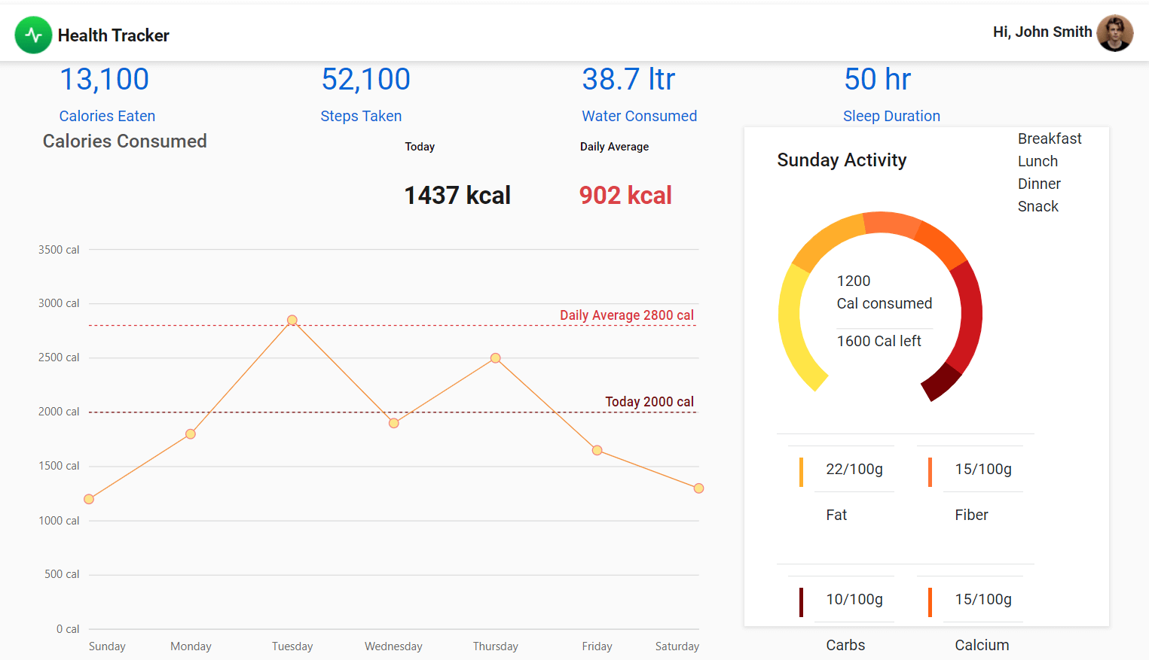
Task: Click the dark red Carbs indicator bar
Action: click(x=801, y=602)
